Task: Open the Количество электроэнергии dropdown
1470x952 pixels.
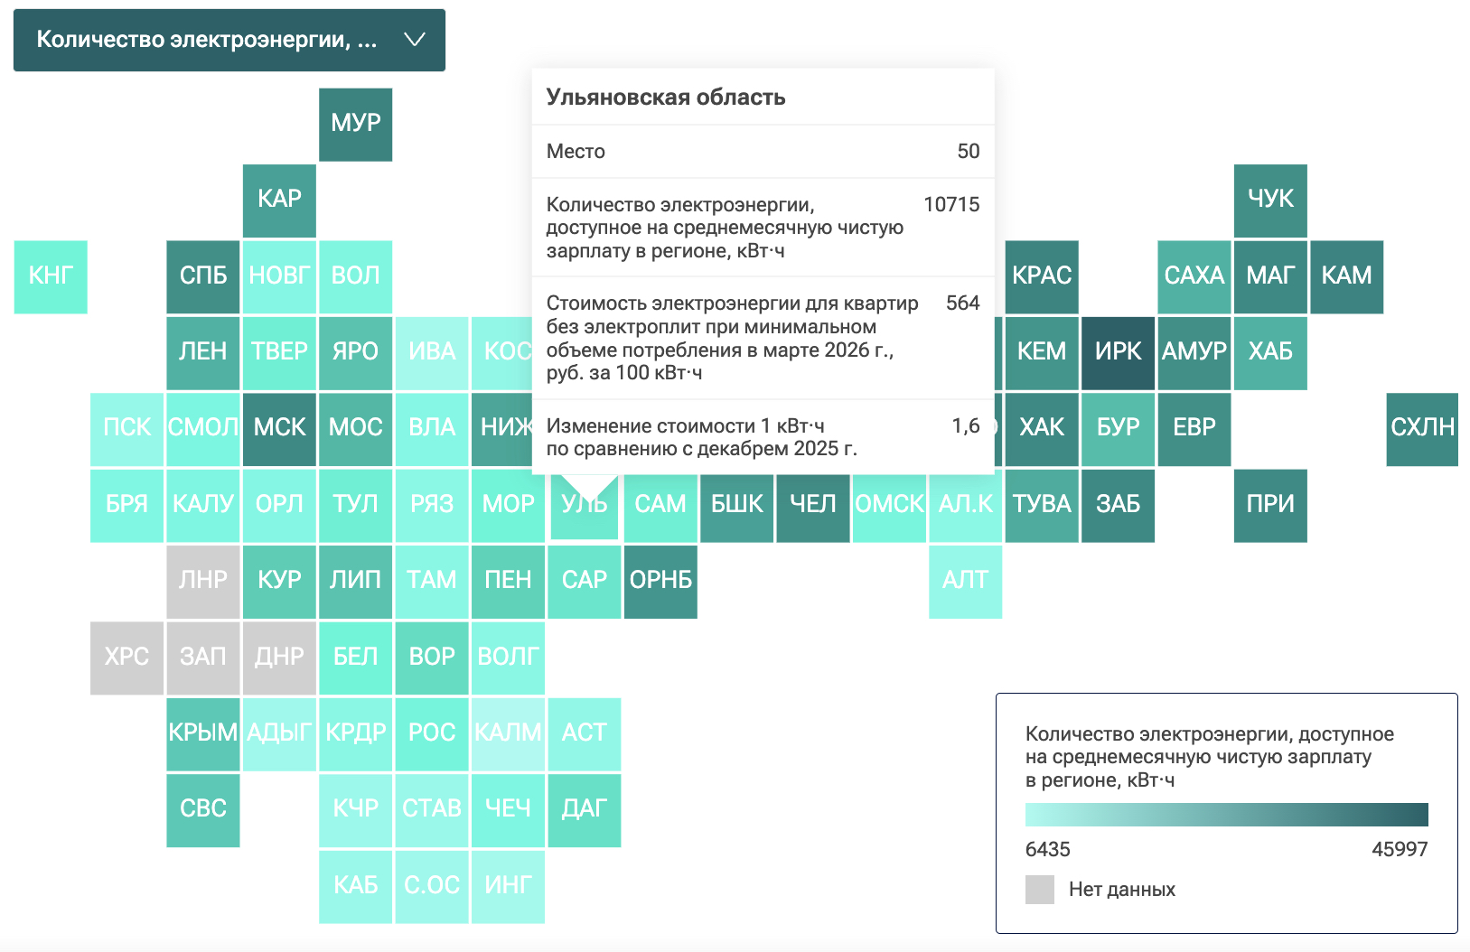Action: pyautogui.click(x=229, y=40)
